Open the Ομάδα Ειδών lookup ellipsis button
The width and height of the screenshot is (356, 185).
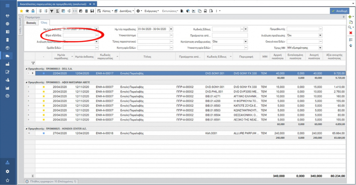click(97, 48)
